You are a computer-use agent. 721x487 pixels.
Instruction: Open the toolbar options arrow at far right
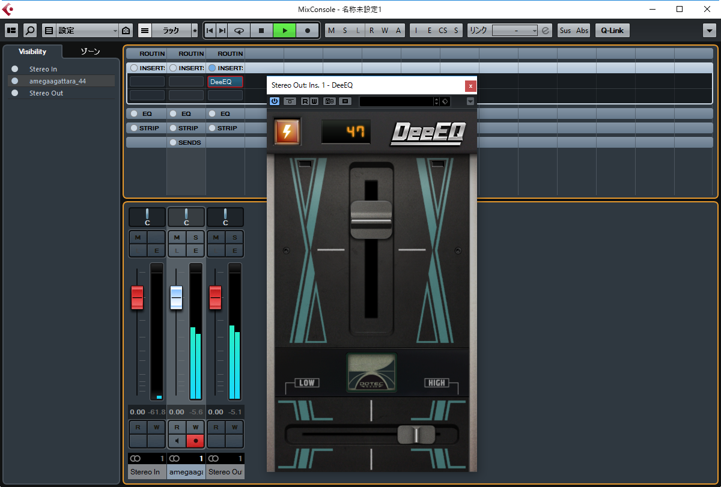(709, 30)
